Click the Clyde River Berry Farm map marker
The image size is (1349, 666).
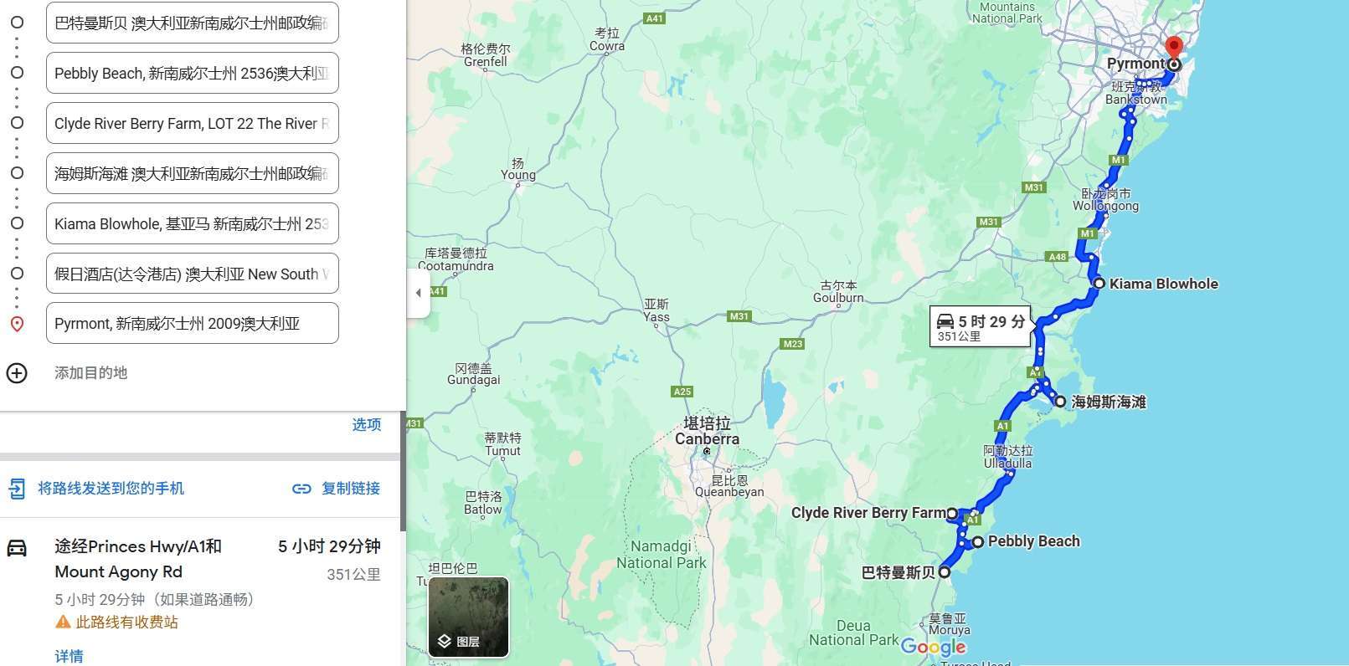coord(952,513)
